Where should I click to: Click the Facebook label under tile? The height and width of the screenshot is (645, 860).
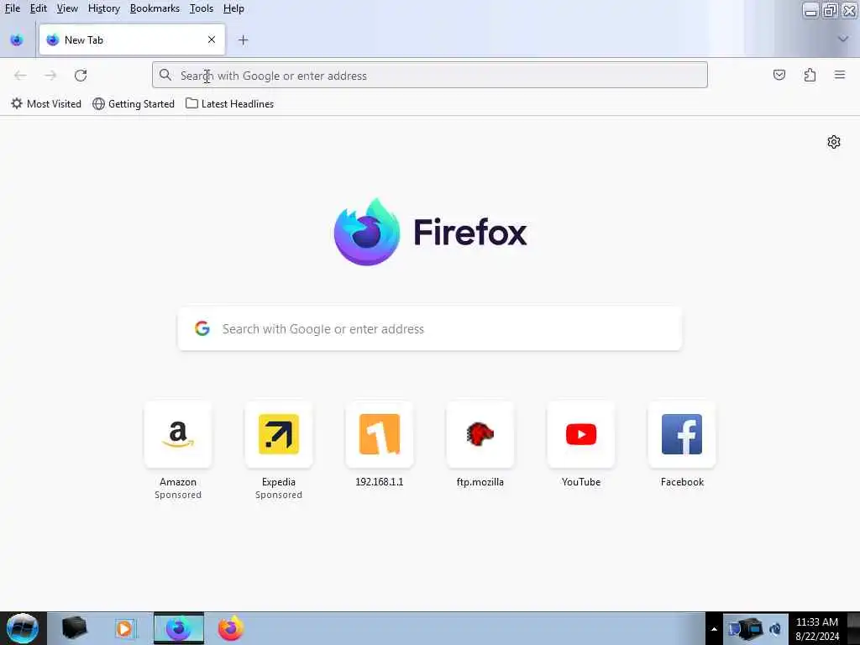click(x=682, y=481)
